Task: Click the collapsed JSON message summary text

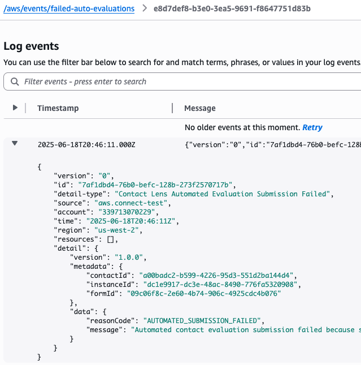Action: pos(272,144)
